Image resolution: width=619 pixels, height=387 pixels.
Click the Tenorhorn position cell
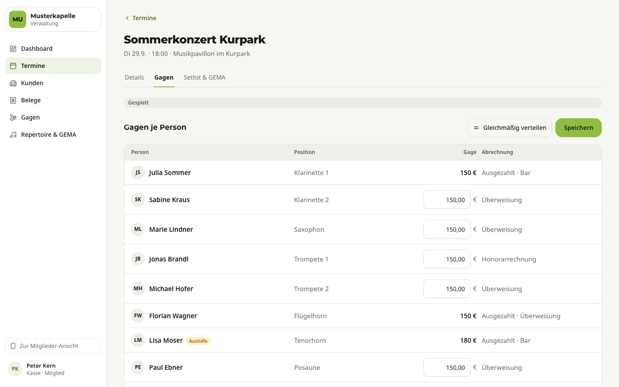(x=310, y=340)
